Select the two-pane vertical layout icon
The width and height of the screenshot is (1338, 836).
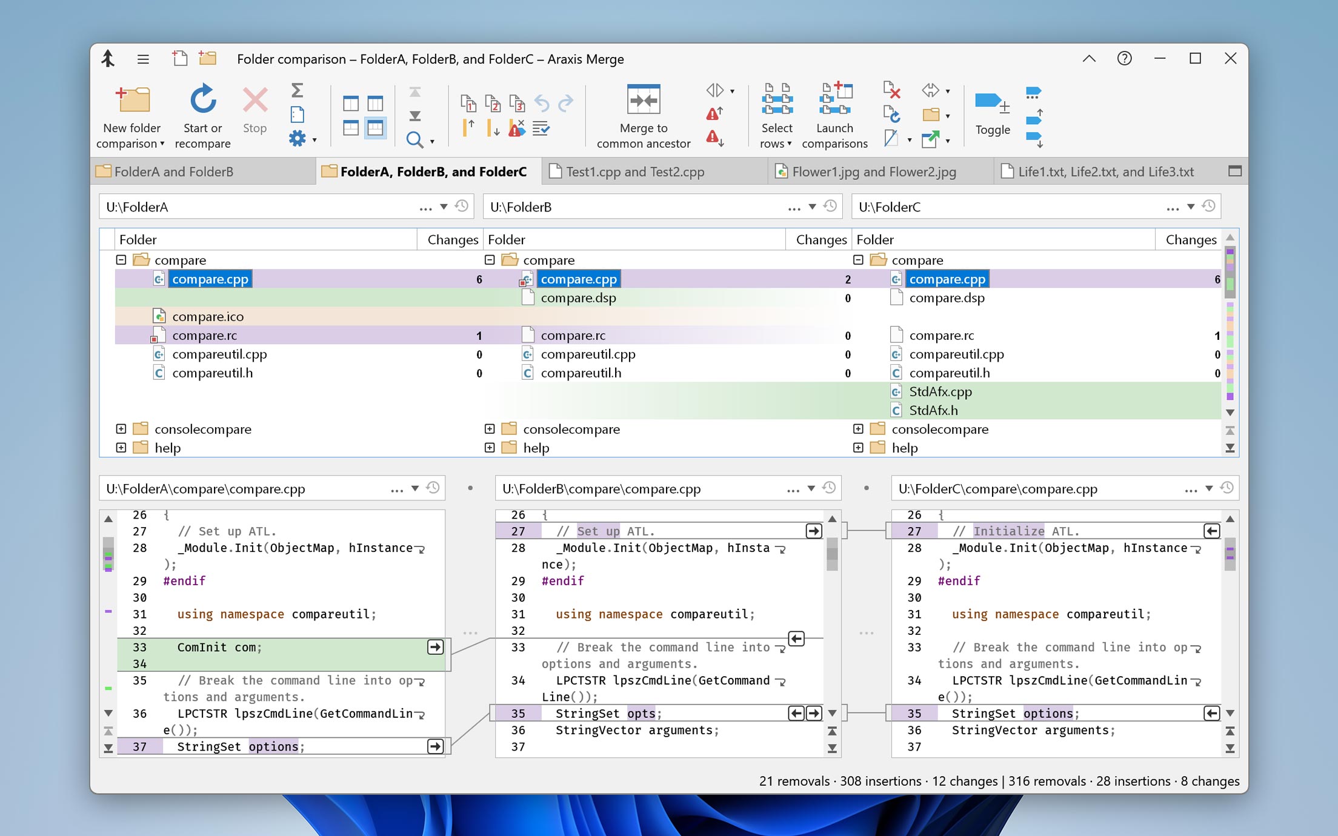coord(351,104)
